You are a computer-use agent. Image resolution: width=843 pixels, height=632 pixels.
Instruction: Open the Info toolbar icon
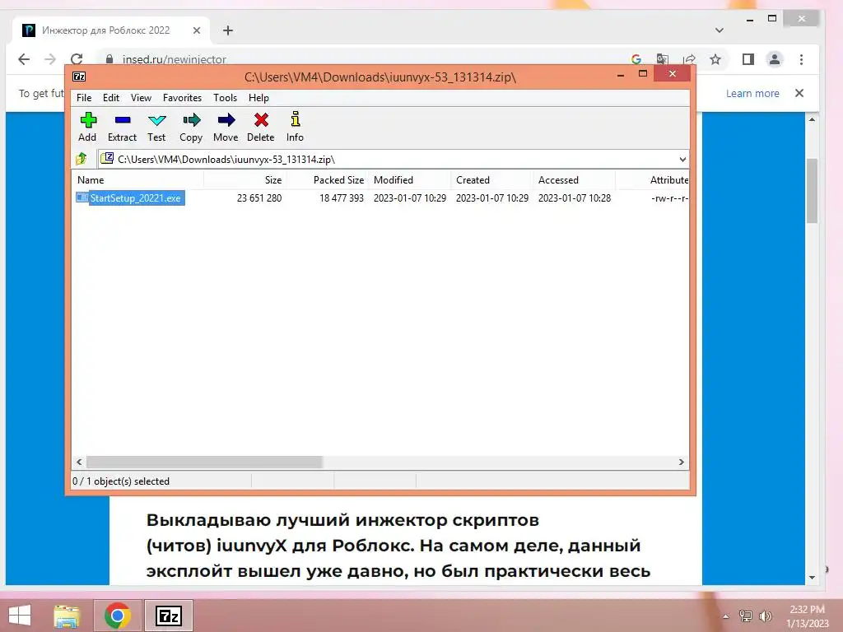click(296, 119)
